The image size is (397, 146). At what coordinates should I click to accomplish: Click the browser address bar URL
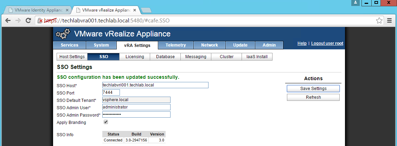pyautogui.click(x=107, y=21)
